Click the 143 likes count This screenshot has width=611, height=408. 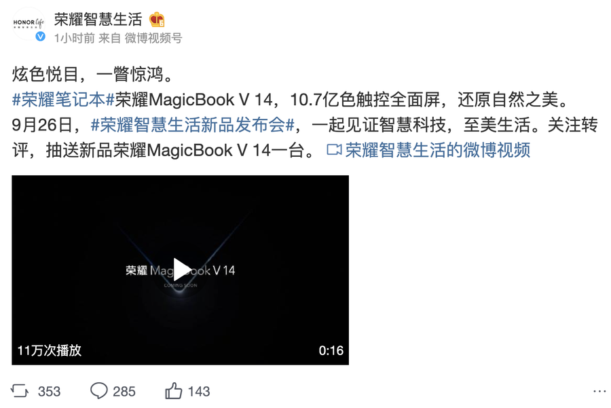[x=199, y=391]
